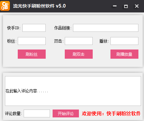
Task: Click into the 作品链接 input box
Action: (x=106, y=28)
